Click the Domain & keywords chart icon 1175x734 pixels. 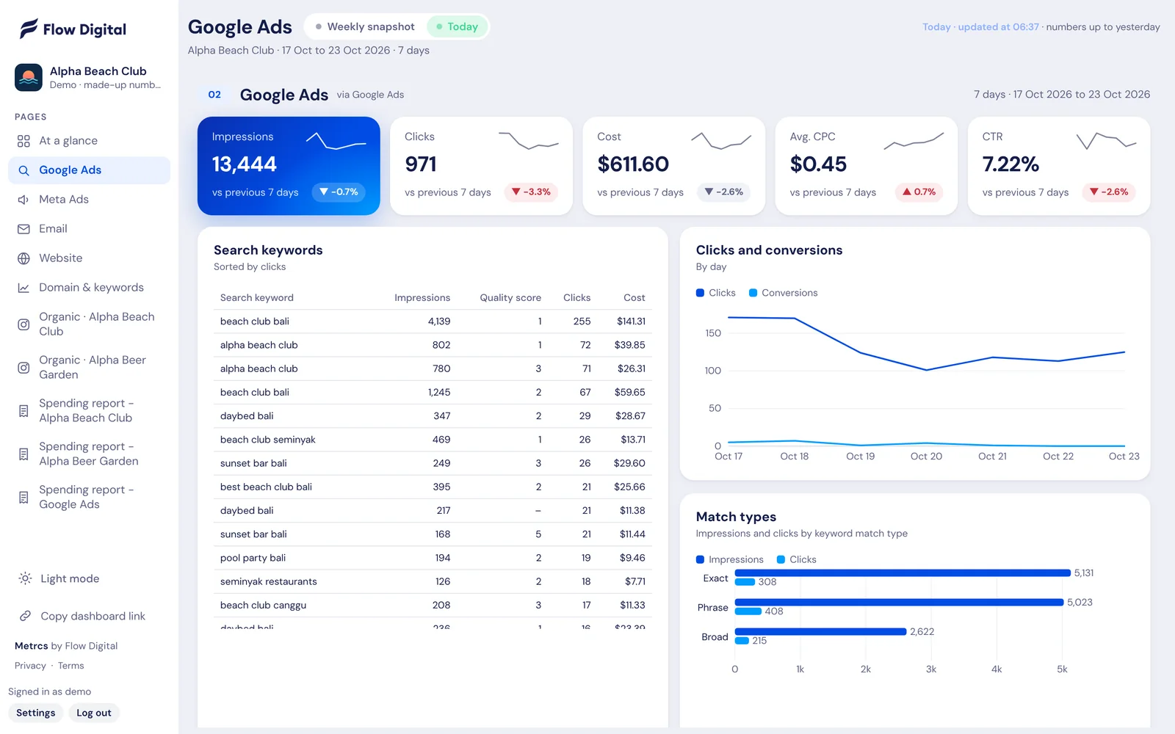[23, 288]
